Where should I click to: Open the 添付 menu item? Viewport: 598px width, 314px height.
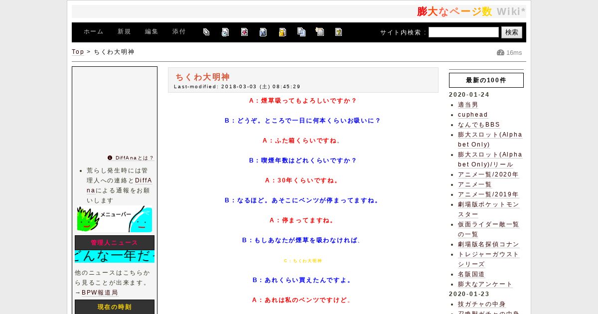click(x=179, y=32)
